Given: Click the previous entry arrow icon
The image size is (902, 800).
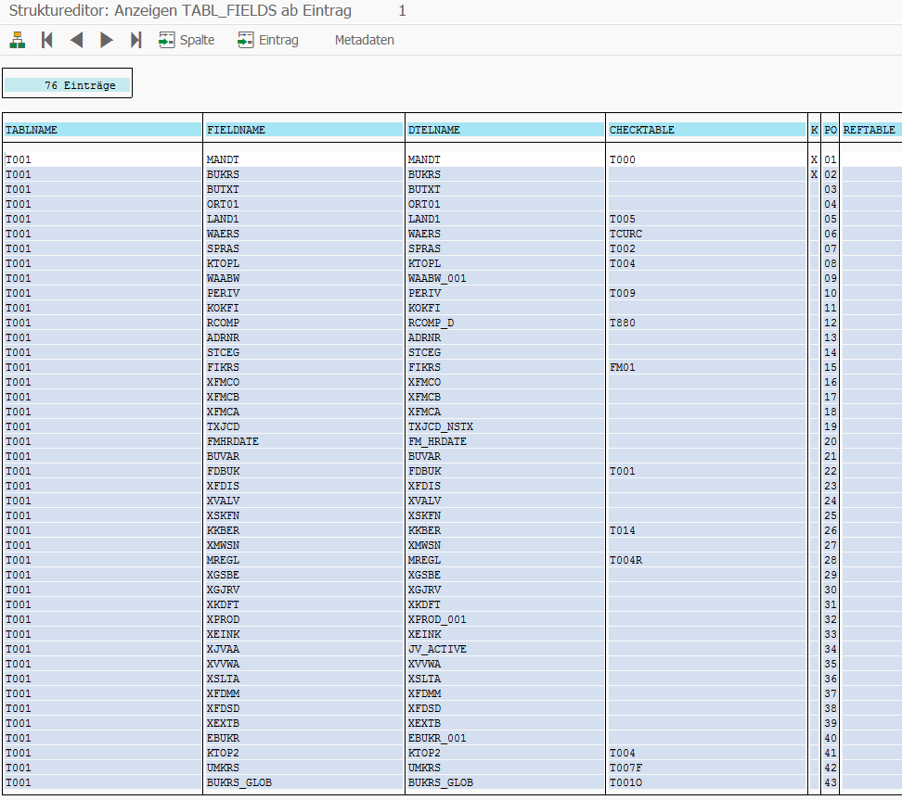Looking at the screenshot, I should pos(76,40).
